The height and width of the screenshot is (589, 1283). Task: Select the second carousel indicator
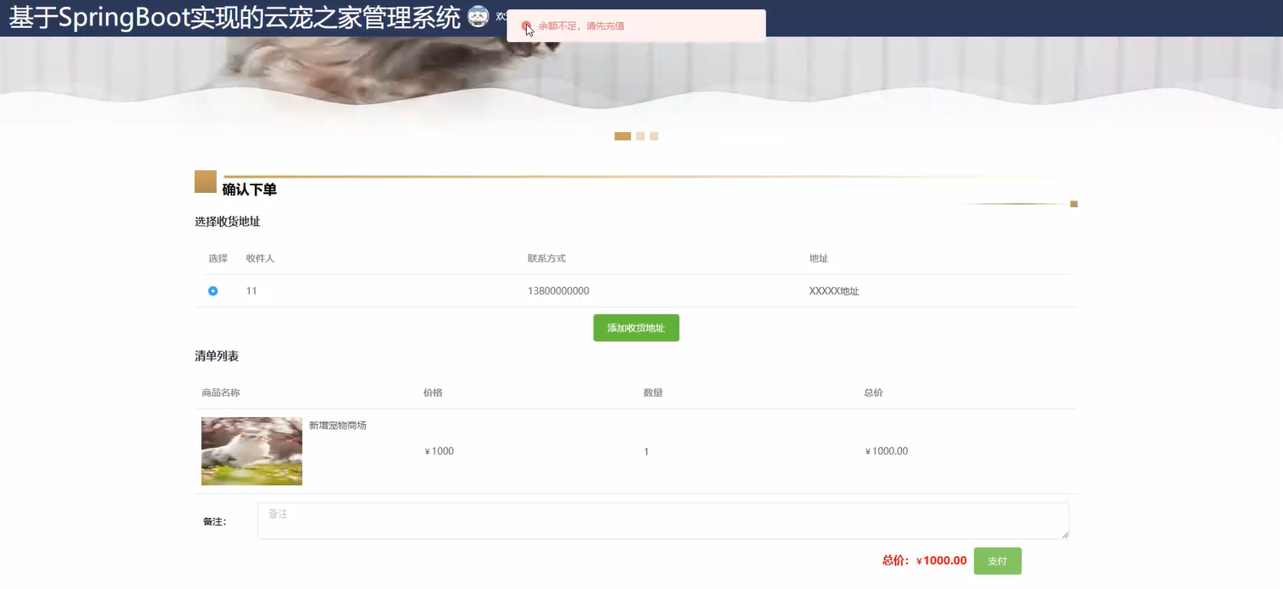[x=640, y=136]
